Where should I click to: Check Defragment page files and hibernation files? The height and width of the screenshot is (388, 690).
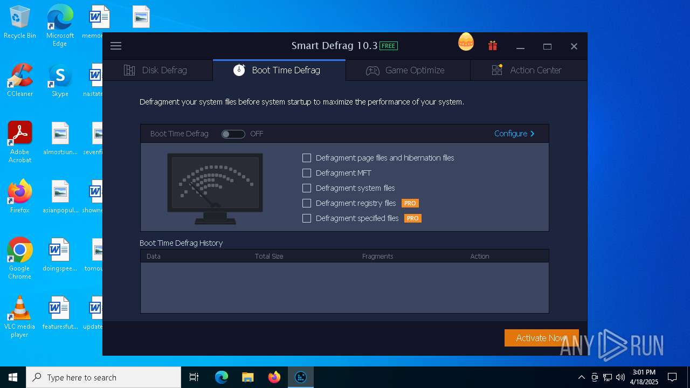(307, 158)
